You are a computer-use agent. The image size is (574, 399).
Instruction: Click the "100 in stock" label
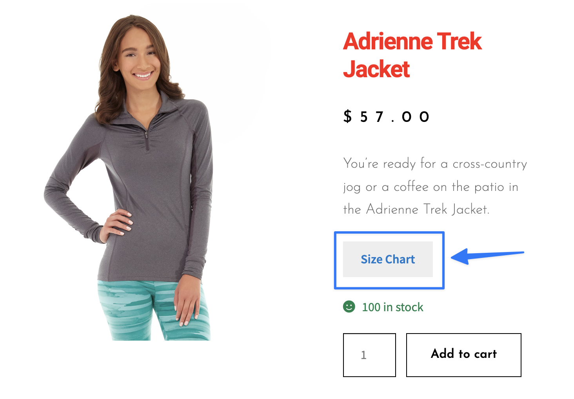pos(392,307)
